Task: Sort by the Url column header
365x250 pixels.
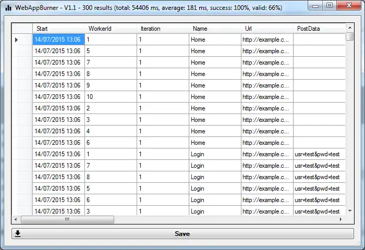Action: [x=267, y=28]
